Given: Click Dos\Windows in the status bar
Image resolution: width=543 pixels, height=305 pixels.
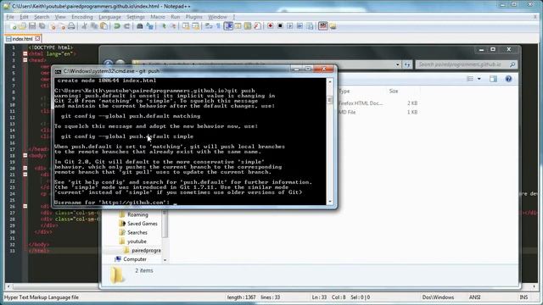Looking at the screenshot, I should pyautogui.click(x=438, y=297).
